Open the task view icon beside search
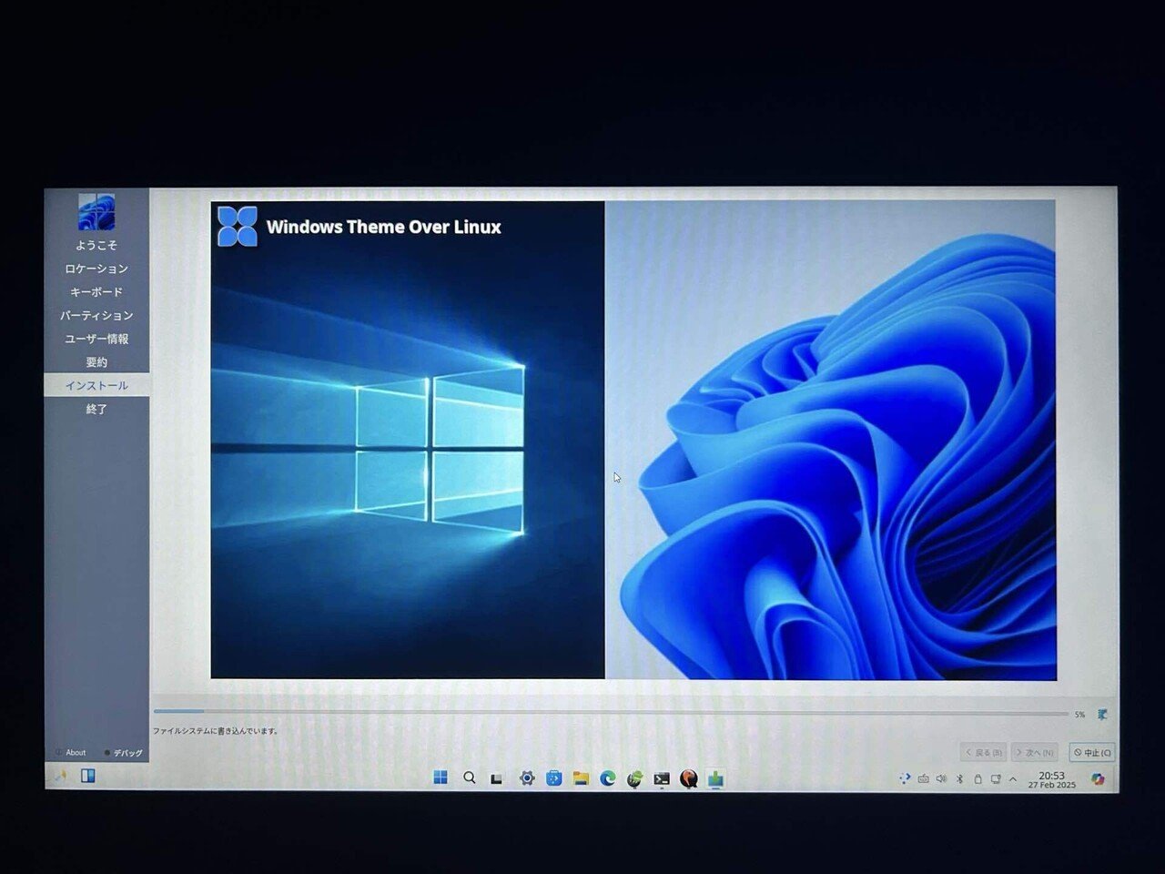 point(497,778)
